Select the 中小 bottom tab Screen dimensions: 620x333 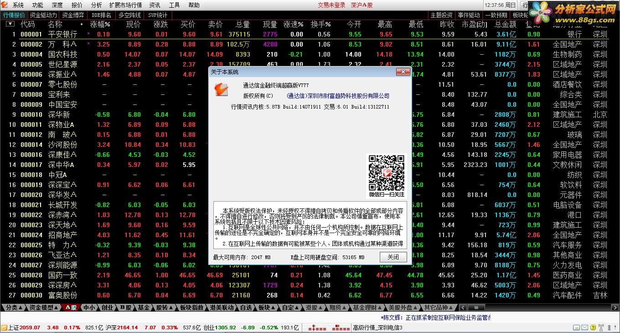(x=89, y=307)
